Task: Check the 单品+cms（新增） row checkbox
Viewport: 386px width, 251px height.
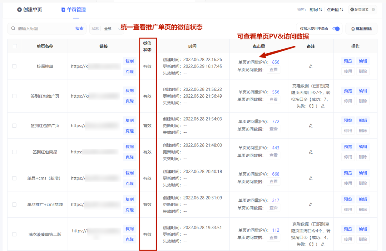Action: point(14,178)
